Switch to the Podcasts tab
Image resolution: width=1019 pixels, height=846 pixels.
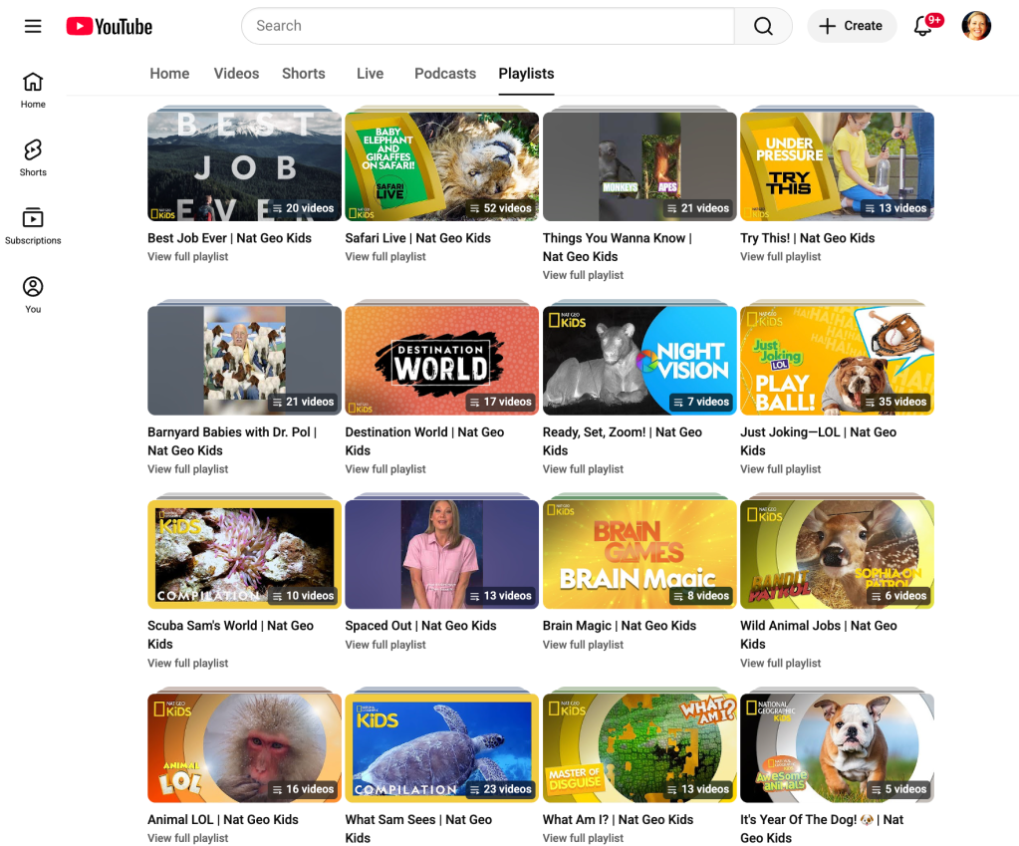[445, 74]
